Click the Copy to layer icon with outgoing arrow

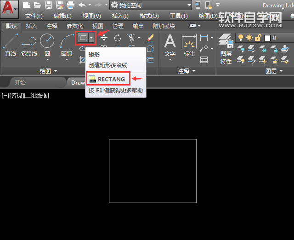click(x=252, y=60)
